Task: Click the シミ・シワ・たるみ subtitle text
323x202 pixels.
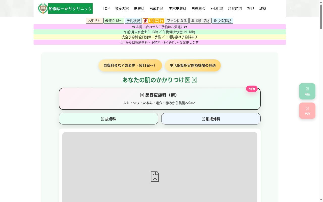Action: pyautogui.click(x=159, y=103)
